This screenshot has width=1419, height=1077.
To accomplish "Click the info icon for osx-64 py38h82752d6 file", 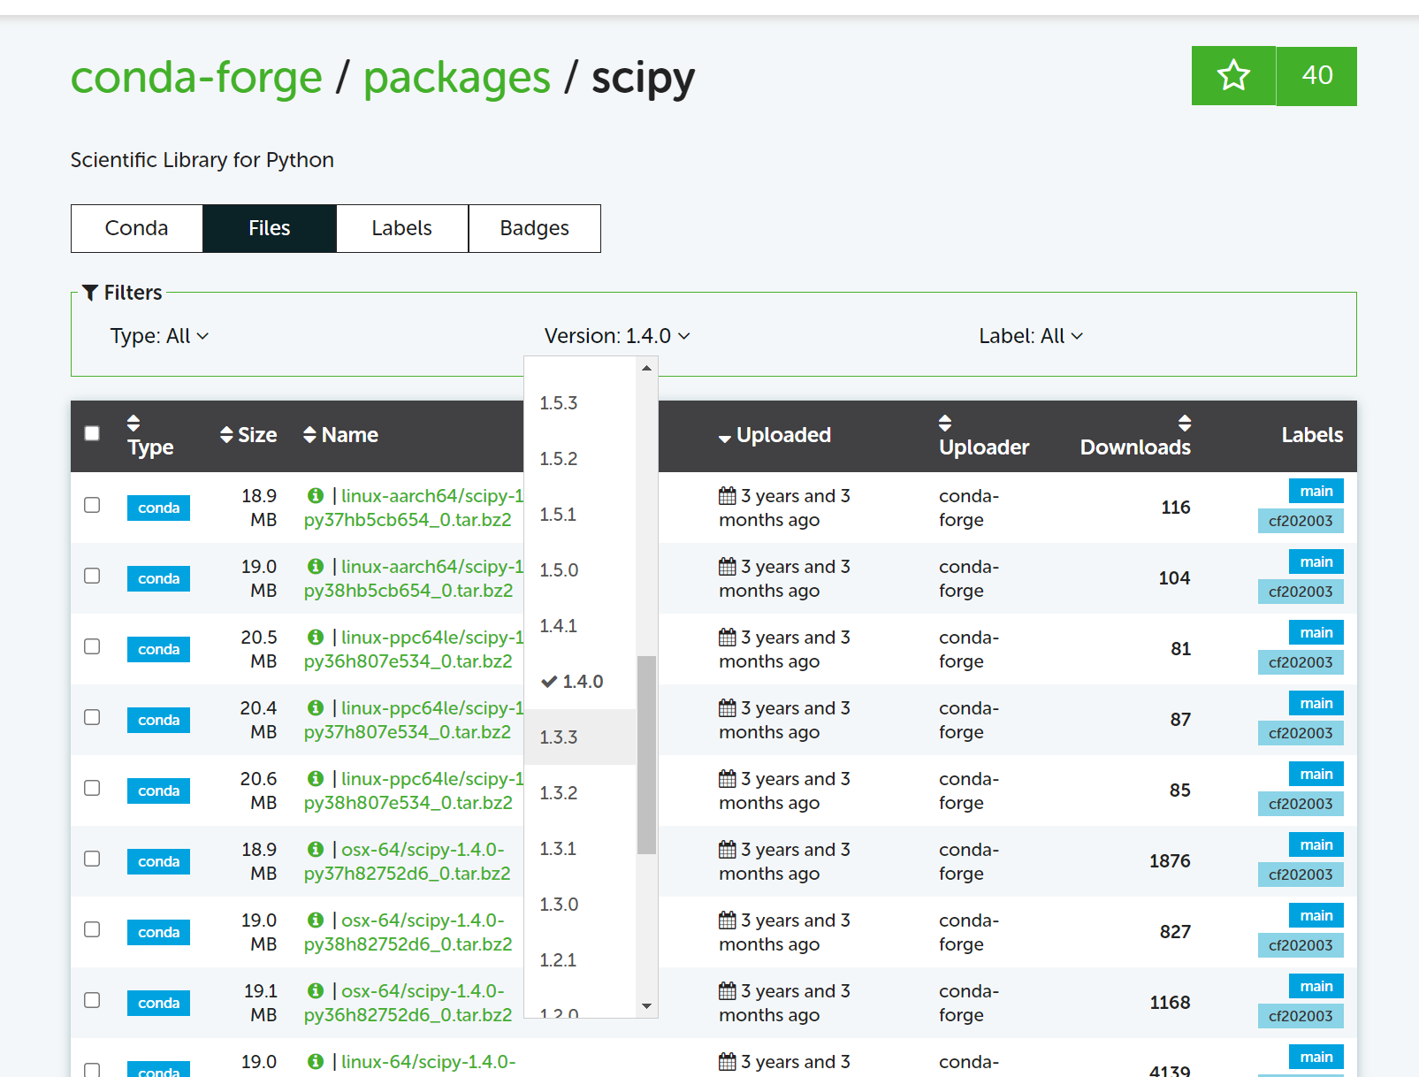I will [x=316, y=920].
